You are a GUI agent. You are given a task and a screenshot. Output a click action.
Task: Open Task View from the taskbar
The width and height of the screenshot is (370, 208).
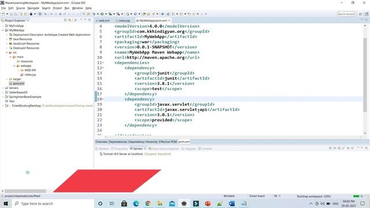point(112,203)
